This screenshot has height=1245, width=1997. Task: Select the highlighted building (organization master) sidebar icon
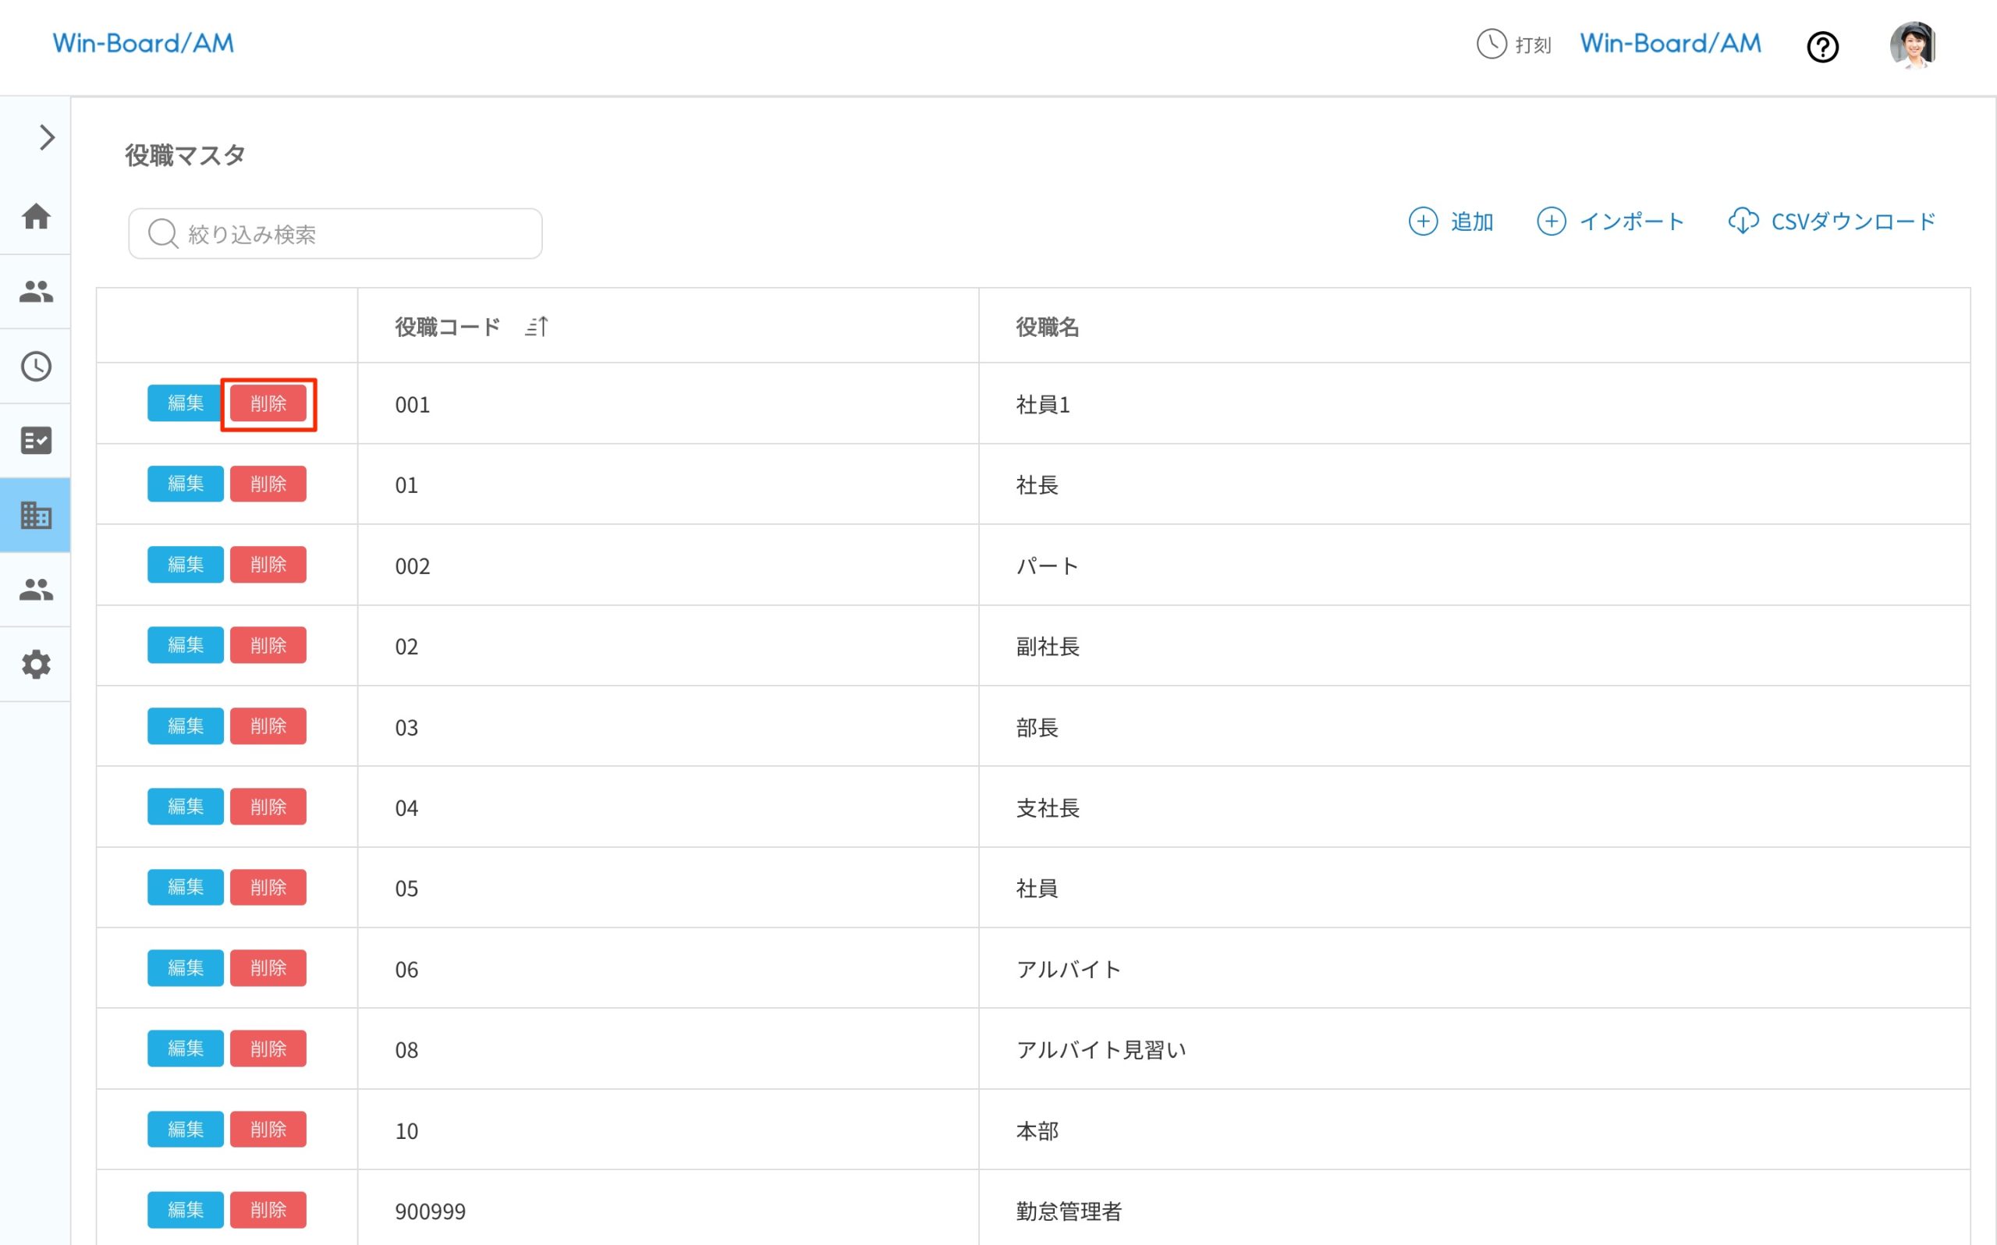[36, 516]
